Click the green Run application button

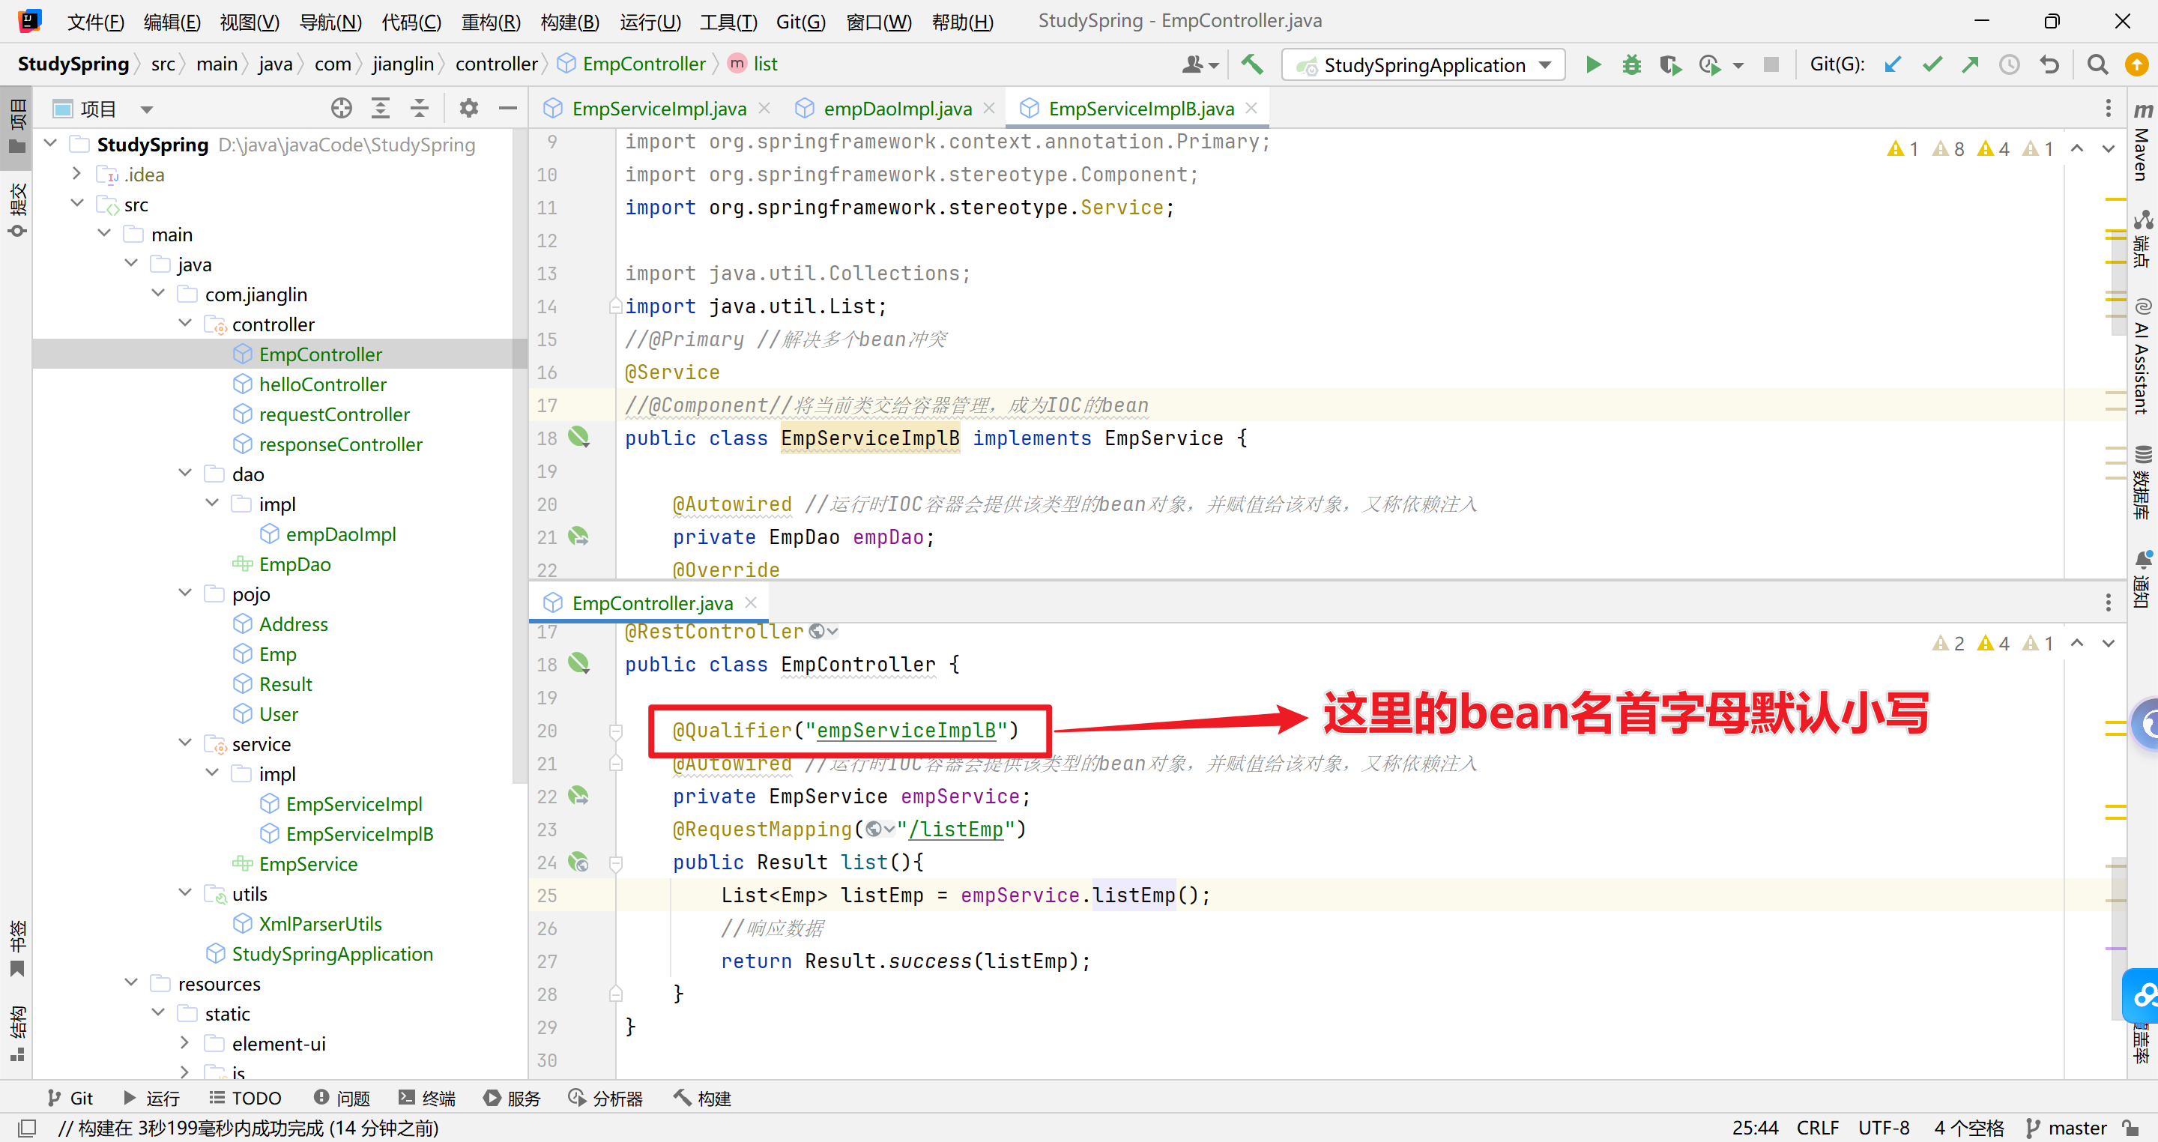tap(1592, 64)
